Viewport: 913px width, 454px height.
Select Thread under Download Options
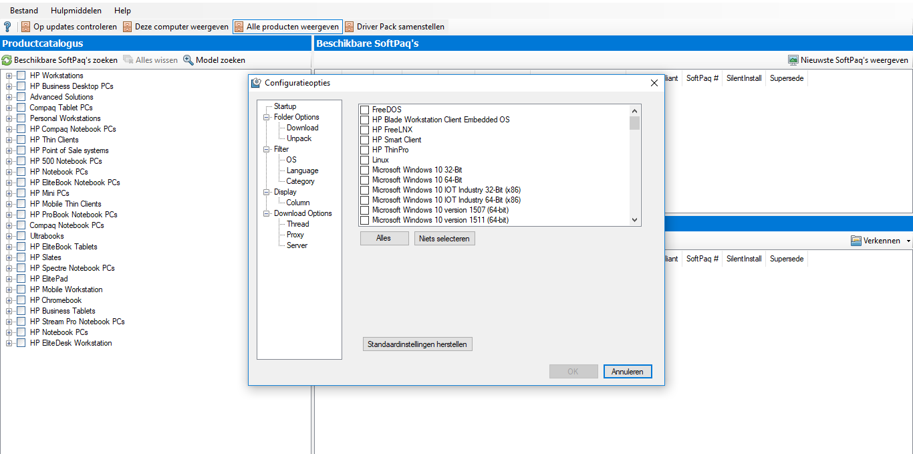coord(298,224)
